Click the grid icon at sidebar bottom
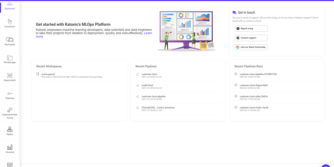This screenshot has height=167, width=334. [10, 165]
